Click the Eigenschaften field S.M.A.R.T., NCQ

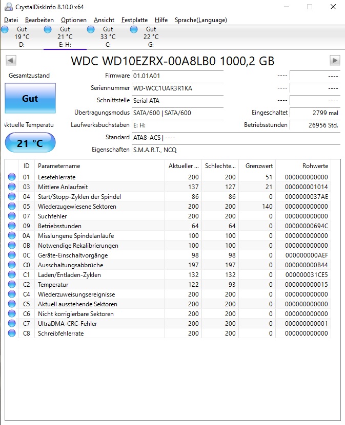click(x=236, y=150)
